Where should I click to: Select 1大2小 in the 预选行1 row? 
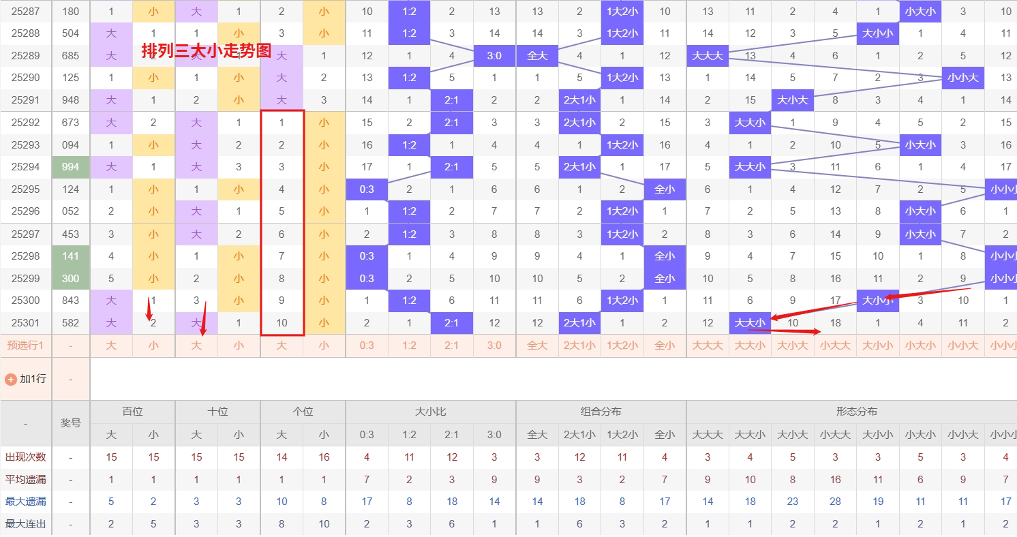click(622, 346)
